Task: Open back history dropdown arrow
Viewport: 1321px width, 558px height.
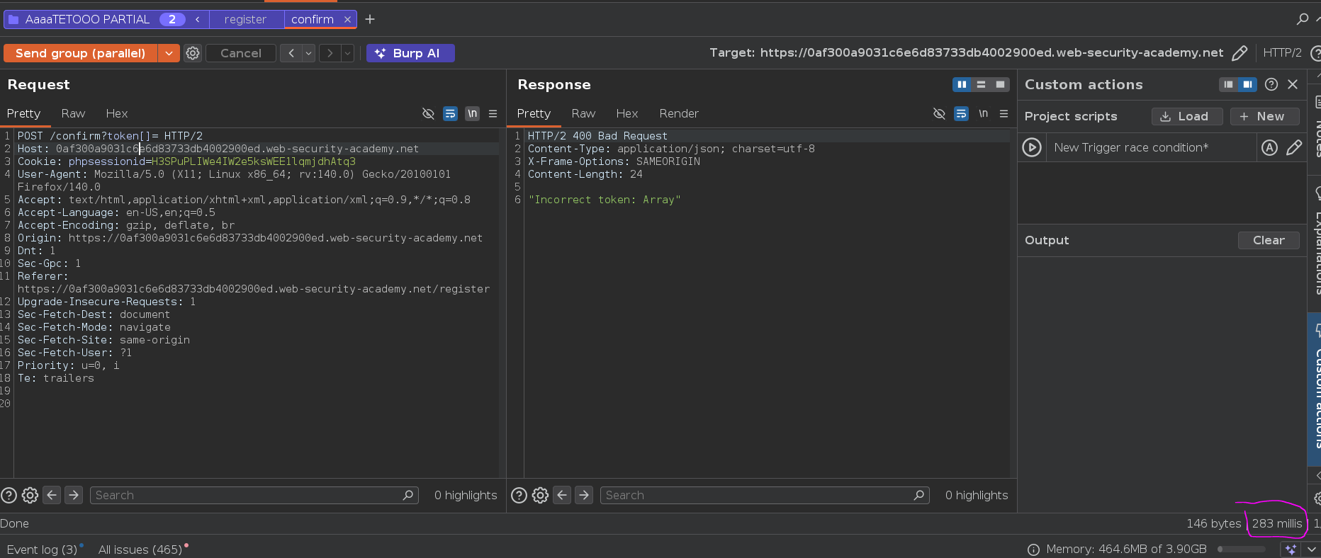Action: pos(308,53)
